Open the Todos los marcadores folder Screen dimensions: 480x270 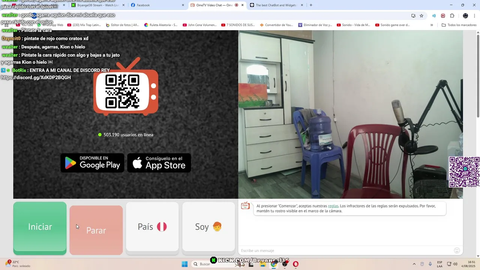tap(459, 25)
